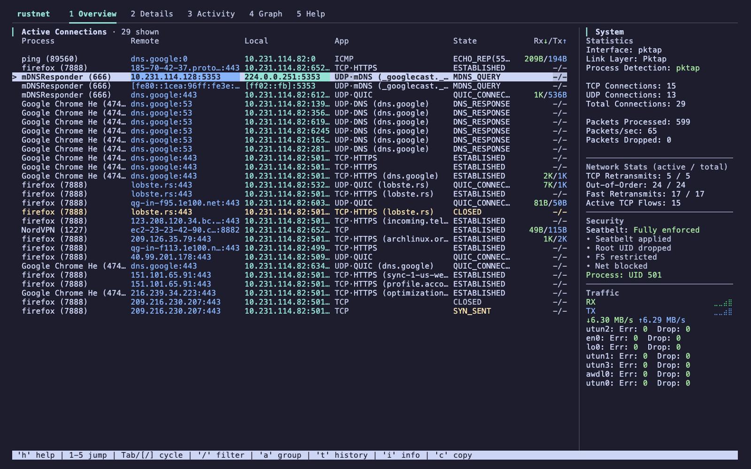Select the 209.126.35.79:443 remote
This screenshot has height=469, width=751.
tap(171, 239)
